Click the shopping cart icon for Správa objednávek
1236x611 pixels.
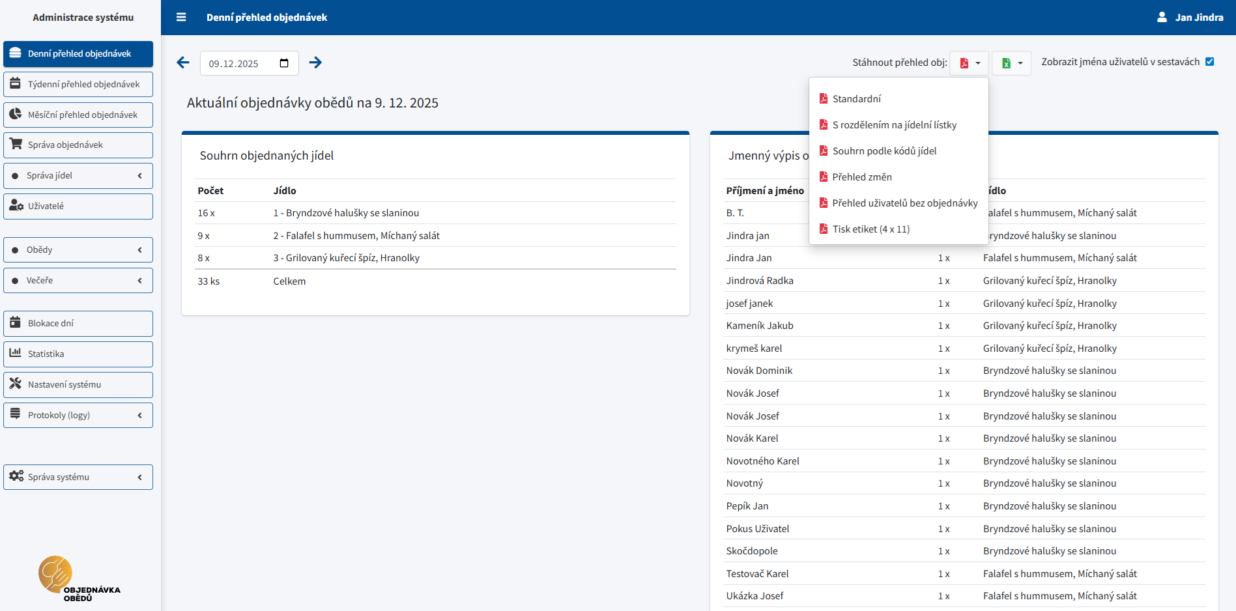click(x=16, y=144)
